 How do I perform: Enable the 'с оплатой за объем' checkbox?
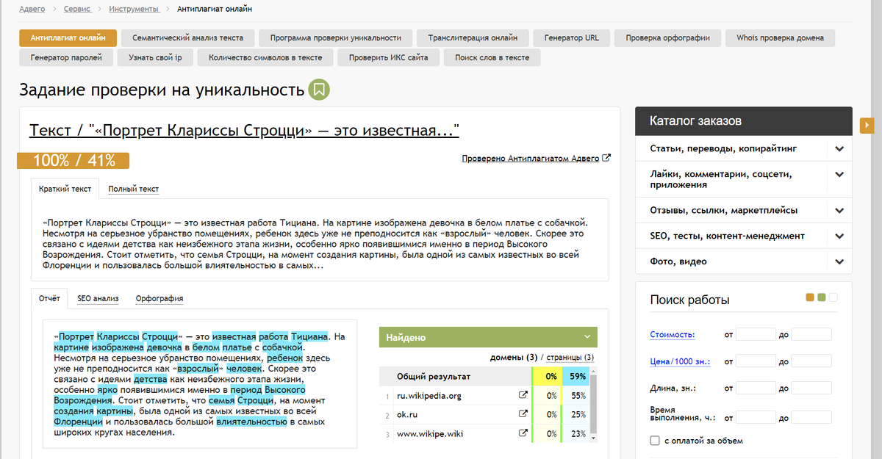[x=655, y=441]
